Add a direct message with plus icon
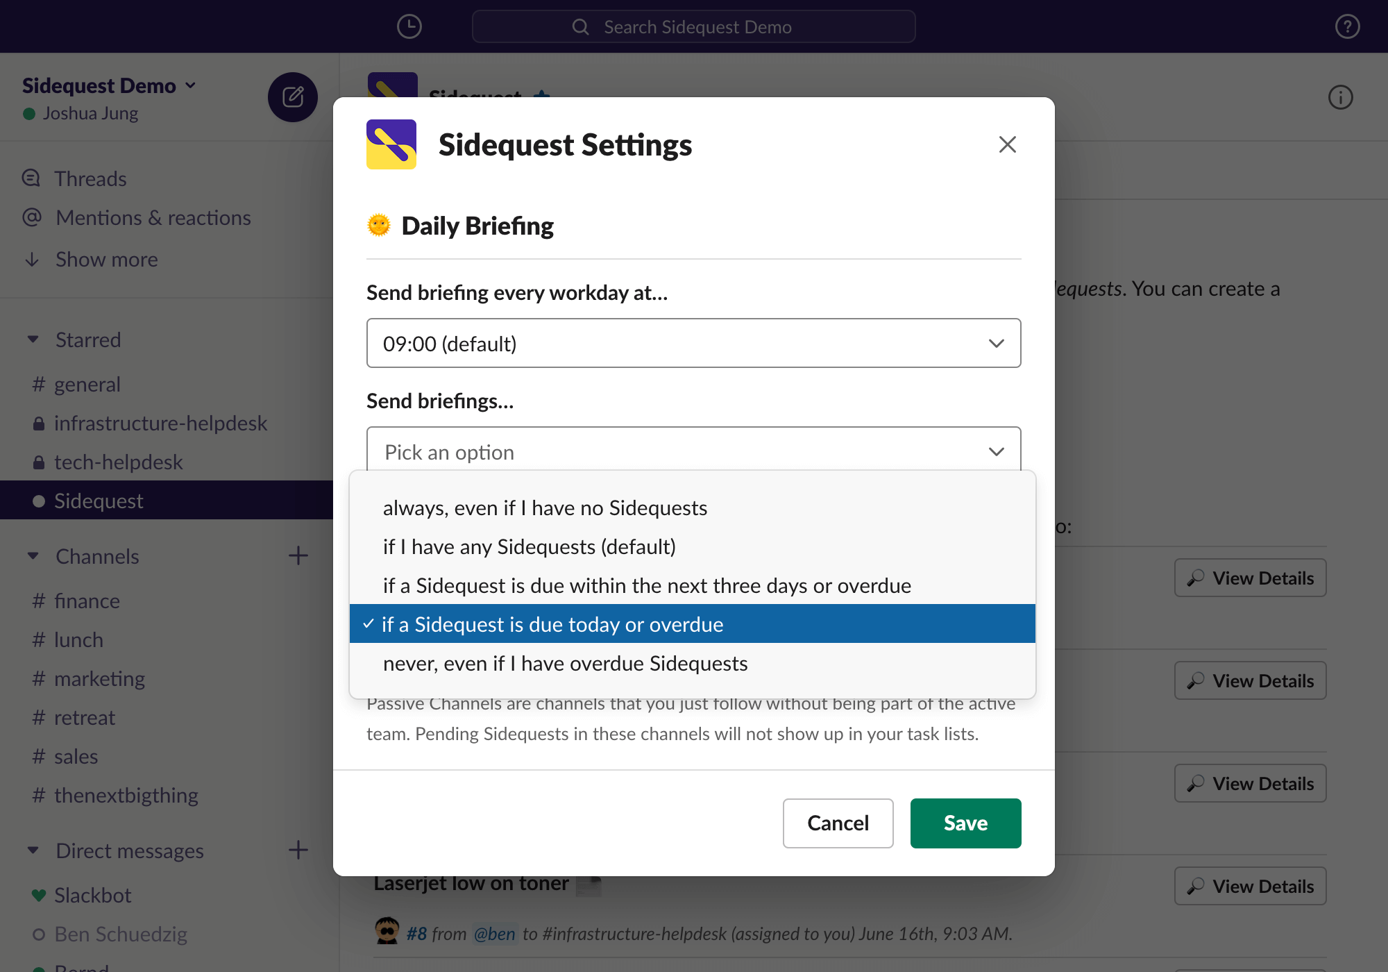 click(298, 850)
